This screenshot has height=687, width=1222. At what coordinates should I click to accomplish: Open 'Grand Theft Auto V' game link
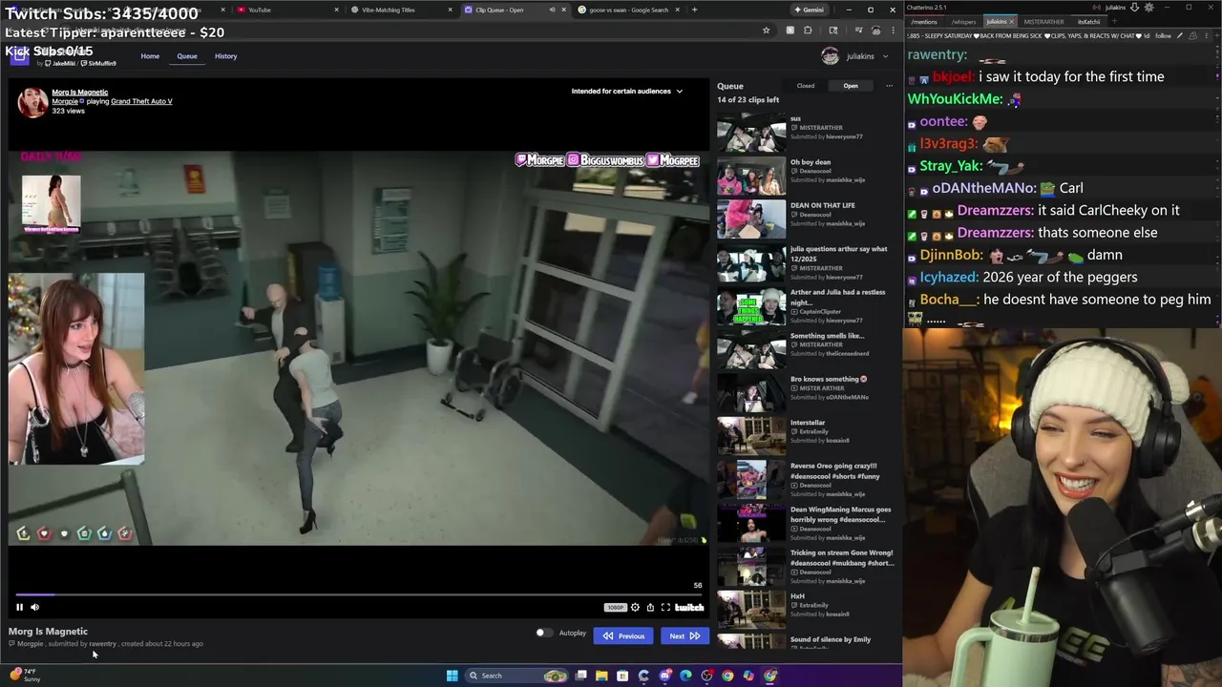[141, 101]
